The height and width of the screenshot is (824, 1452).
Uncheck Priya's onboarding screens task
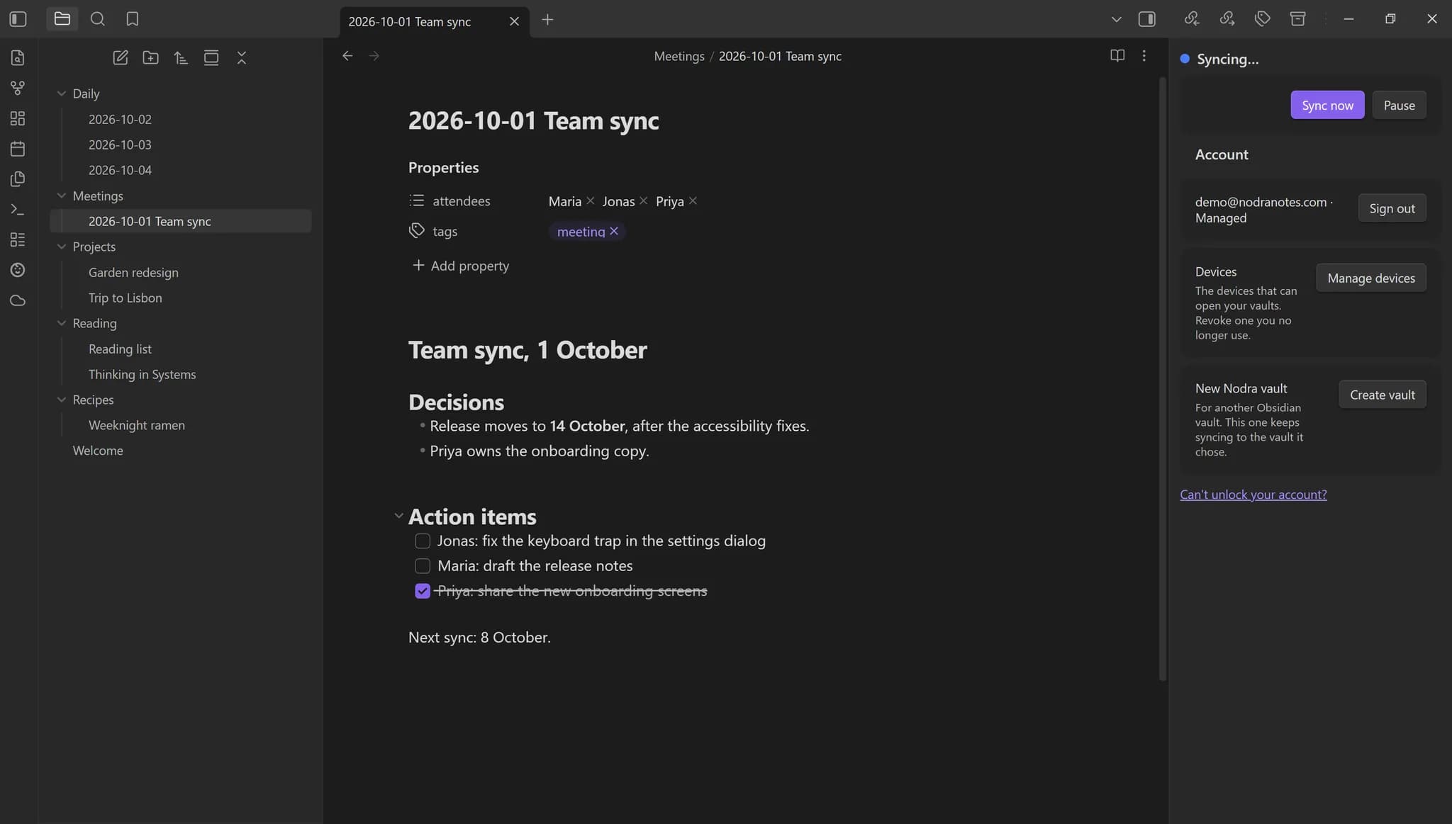[423, 591]
